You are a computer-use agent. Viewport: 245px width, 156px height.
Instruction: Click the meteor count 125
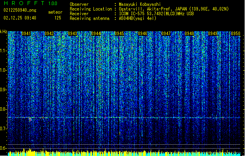tap(58, 18)
